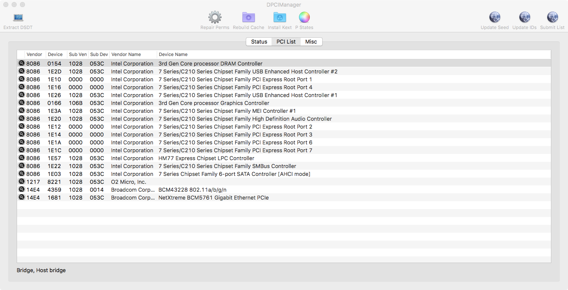The image size is (568, 290).
Task: Click the magnifier beside USB Enhanced Host Controller #1
Action: [22, 95]
